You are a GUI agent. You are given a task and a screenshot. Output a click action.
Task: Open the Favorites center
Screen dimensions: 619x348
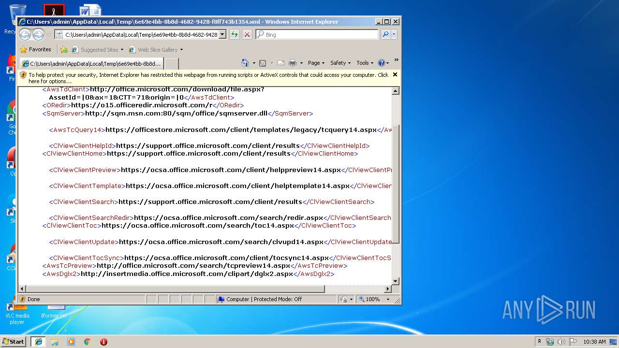click(x=35, y=49)
